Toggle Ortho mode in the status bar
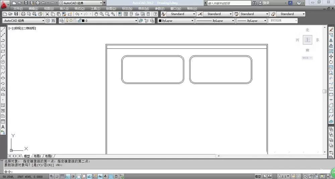 68,176
